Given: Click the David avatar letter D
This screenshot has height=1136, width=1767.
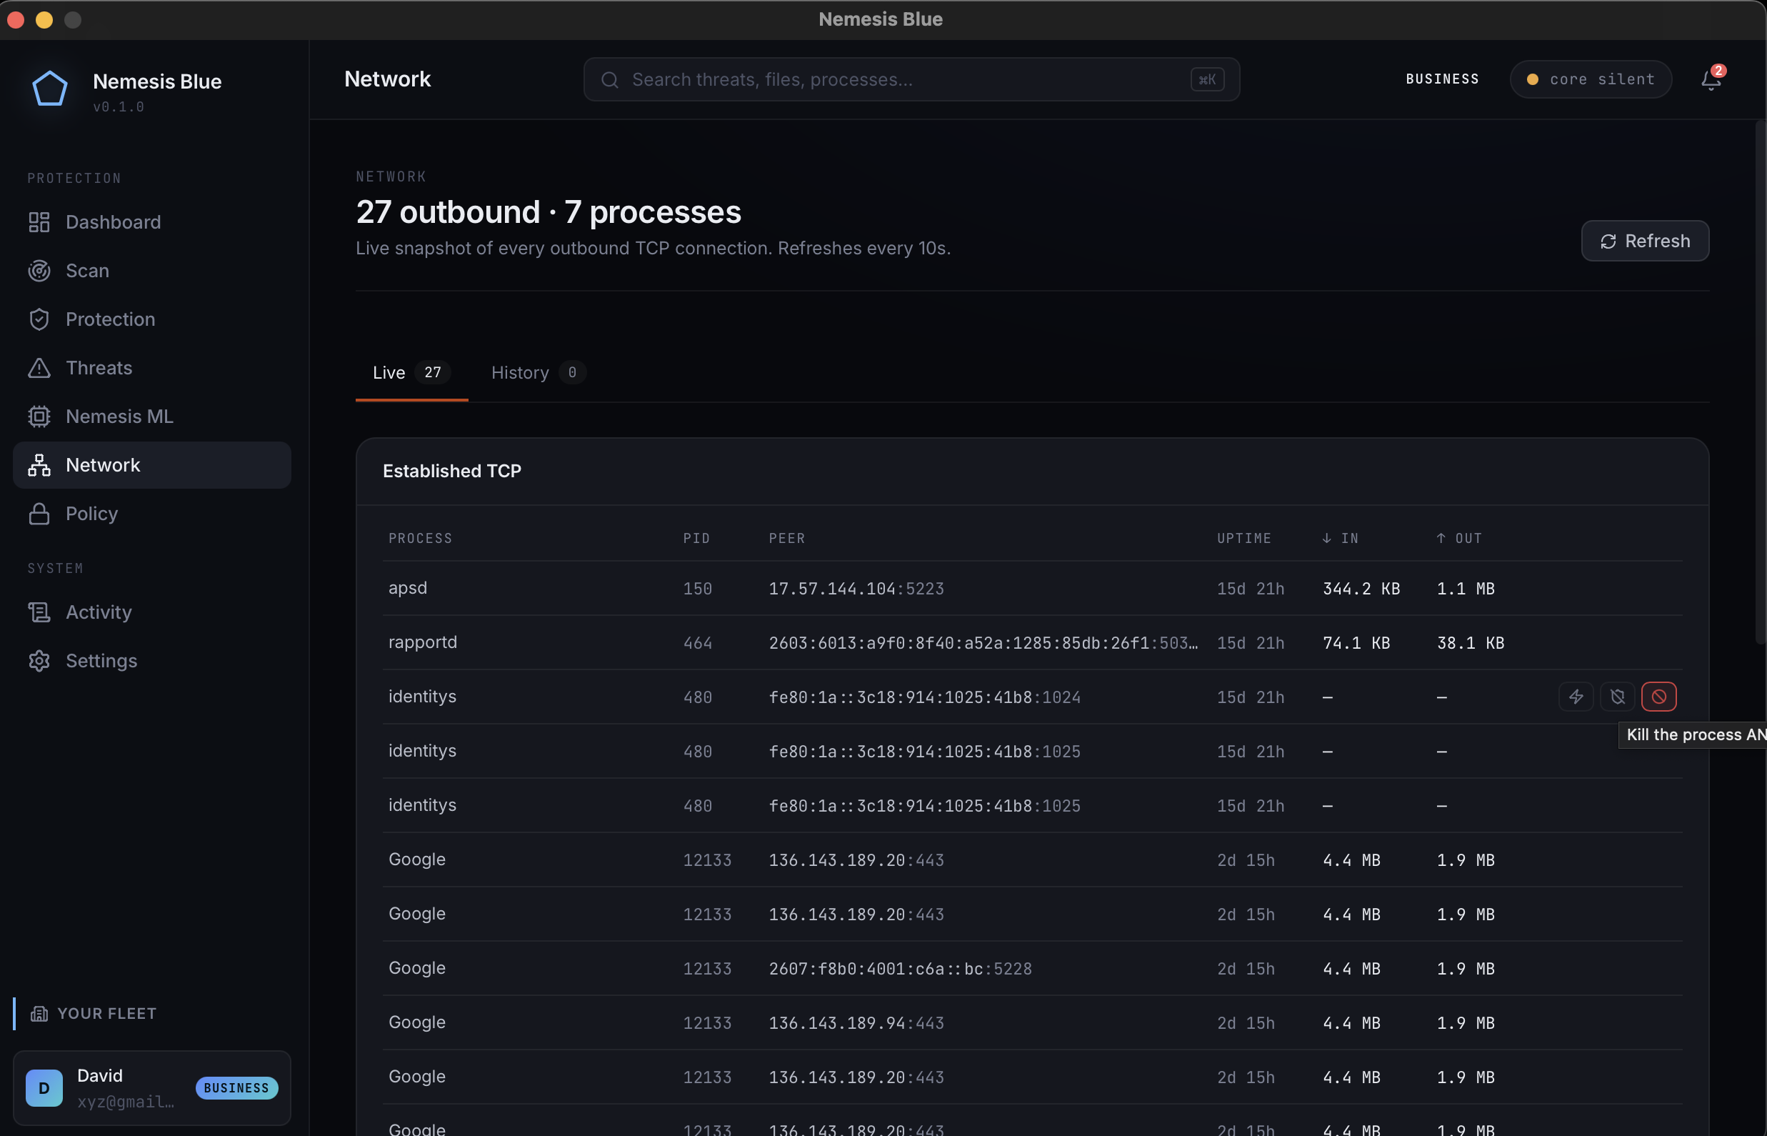Looking at the screenshot, I should [44, 1088].
